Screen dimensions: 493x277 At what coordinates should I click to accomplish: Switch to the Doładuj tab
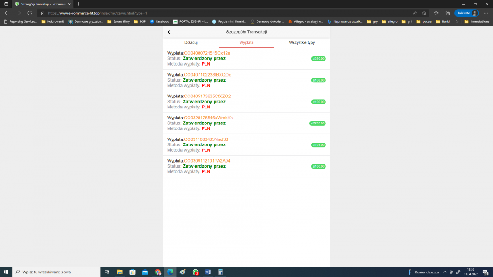[191, 42]
